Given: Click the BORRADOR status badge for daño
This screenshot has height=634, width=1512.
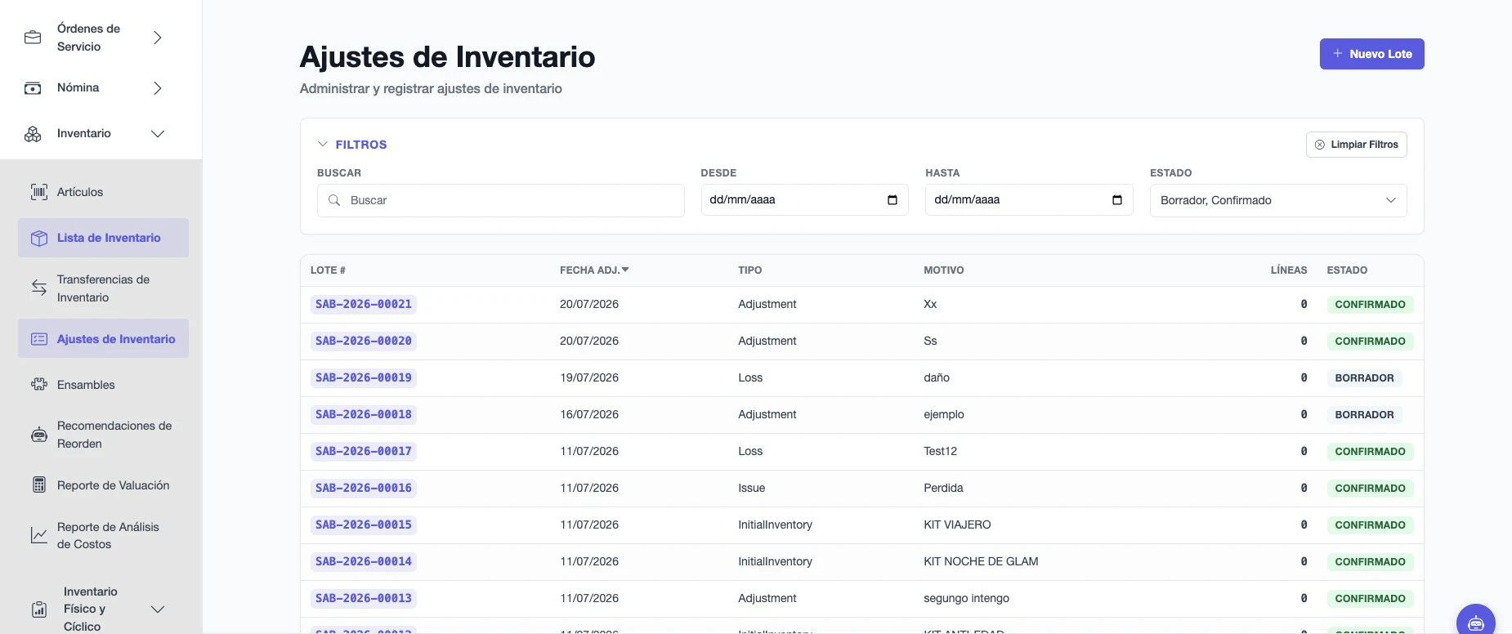Looking at the screenshot, I should (x=1364, y=378).
